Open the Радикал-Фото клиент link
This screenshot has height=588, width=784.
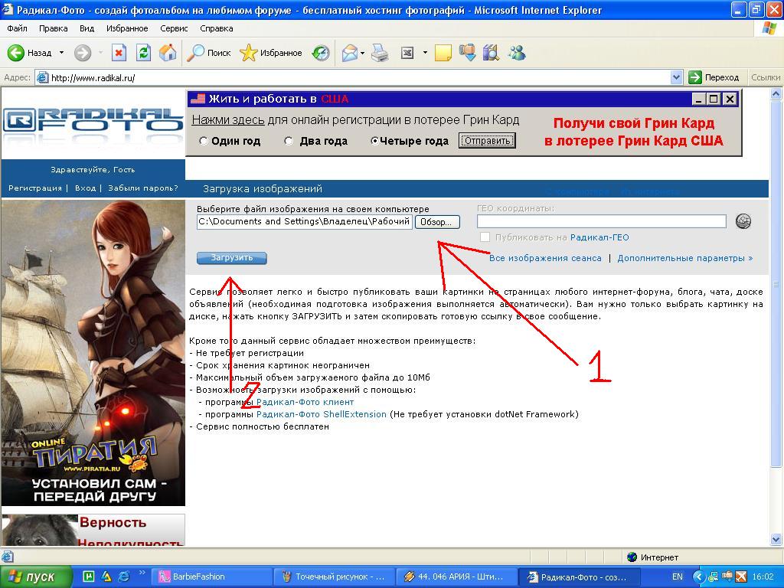pos(305,402)
